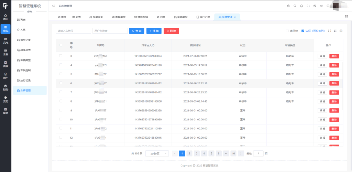Click the blue 查询 search button
352x172 pixels.
point(136,31)
